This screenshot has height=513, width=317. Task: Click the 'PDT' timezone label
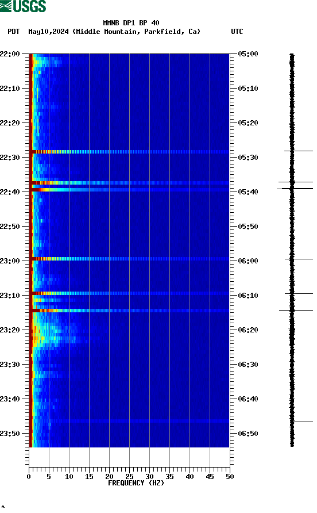click(x=13, y=32)
